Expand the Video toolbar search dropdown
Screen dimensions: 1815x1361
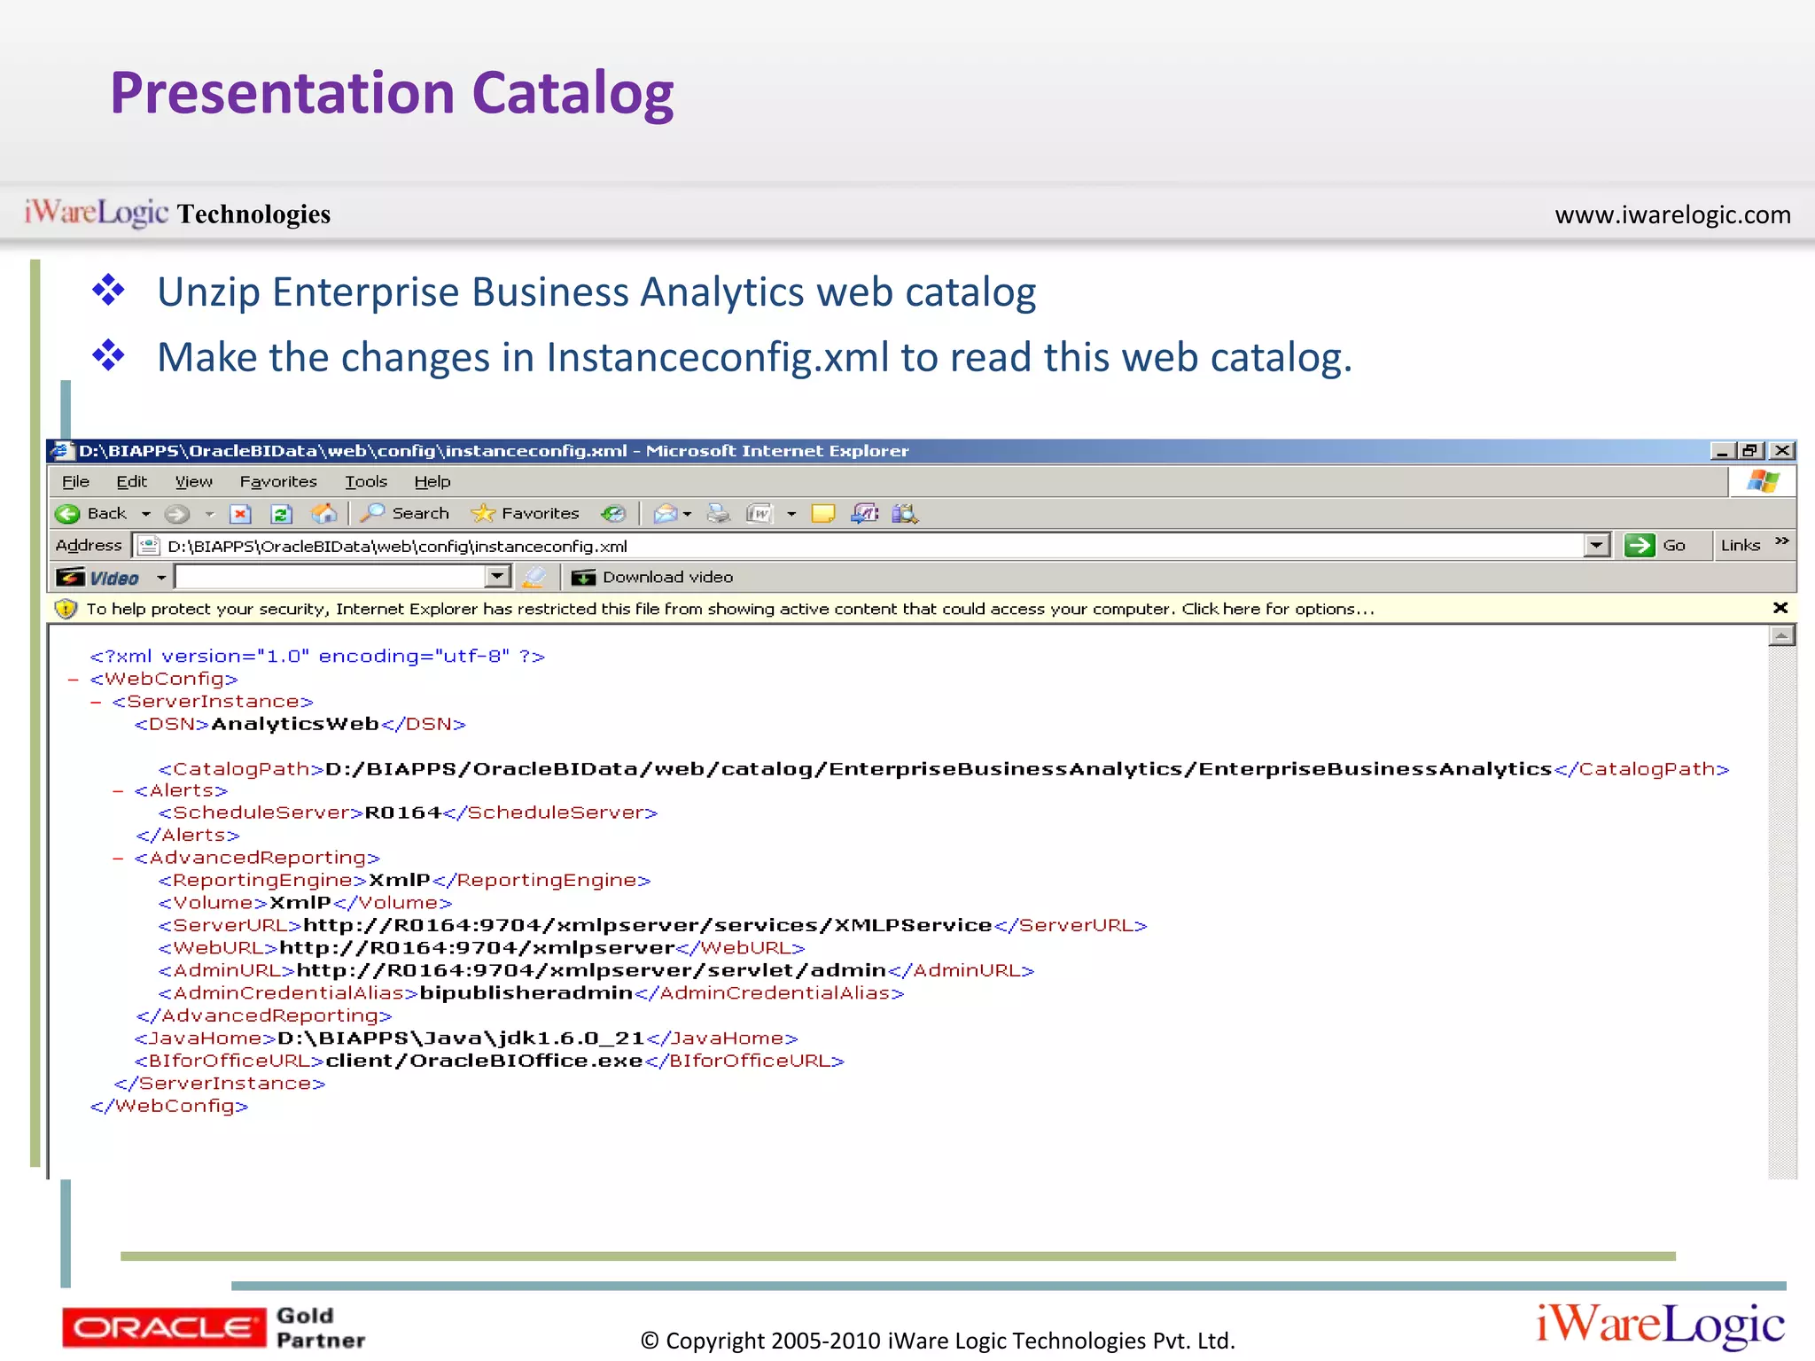point(498,578)
